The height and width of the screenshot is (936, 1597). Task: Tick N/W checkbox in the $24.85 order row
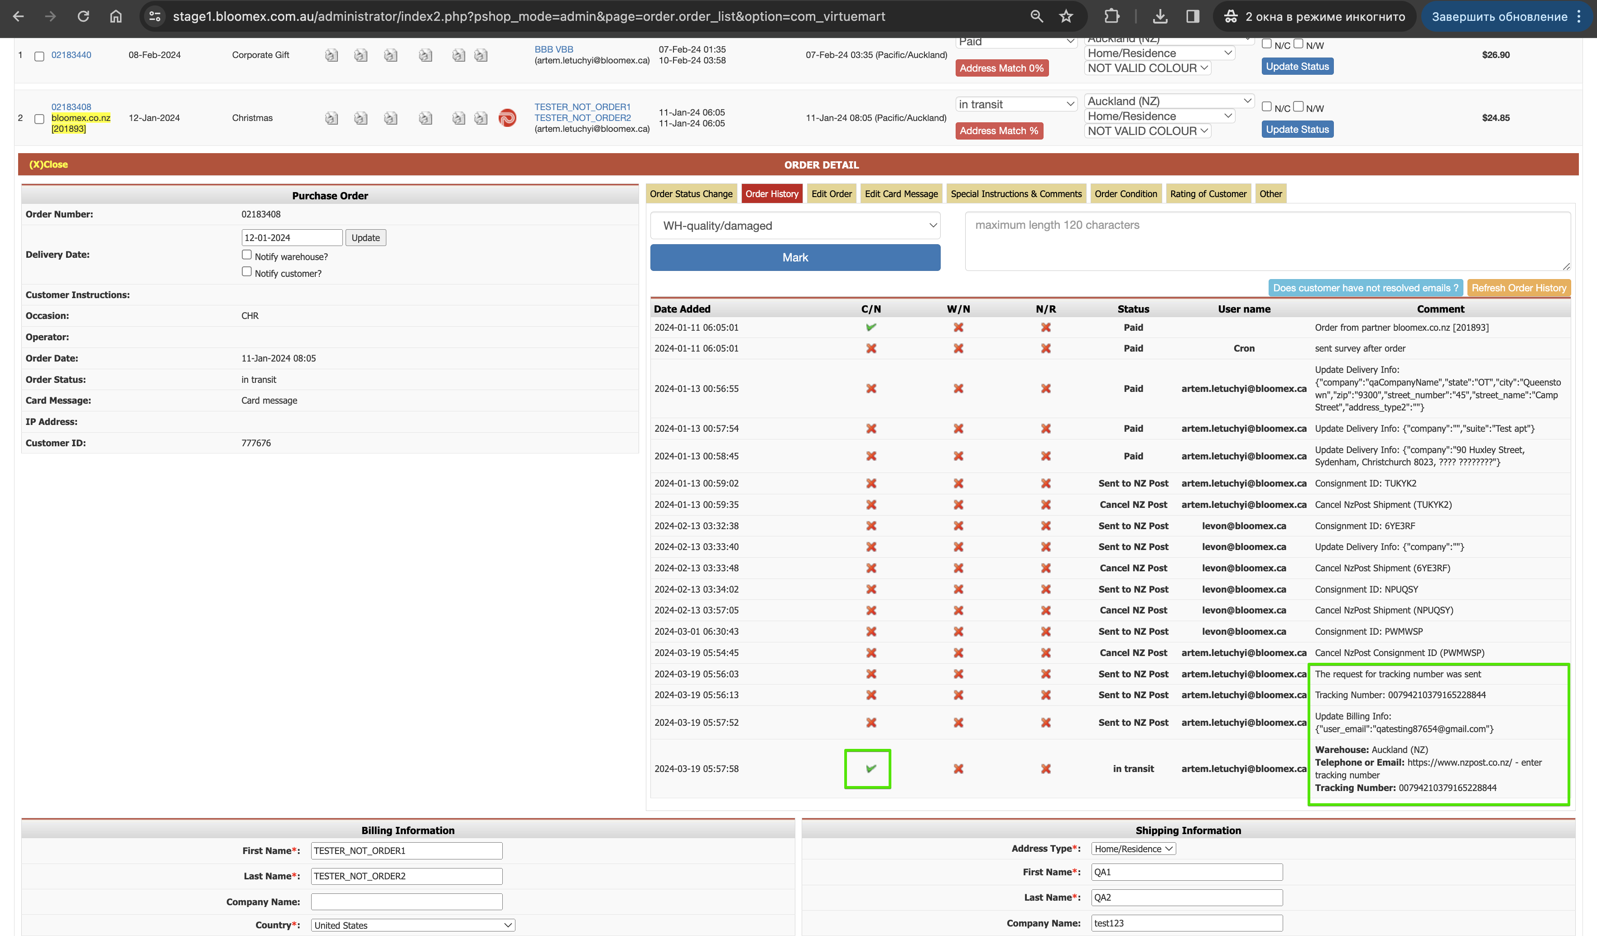1299,106
